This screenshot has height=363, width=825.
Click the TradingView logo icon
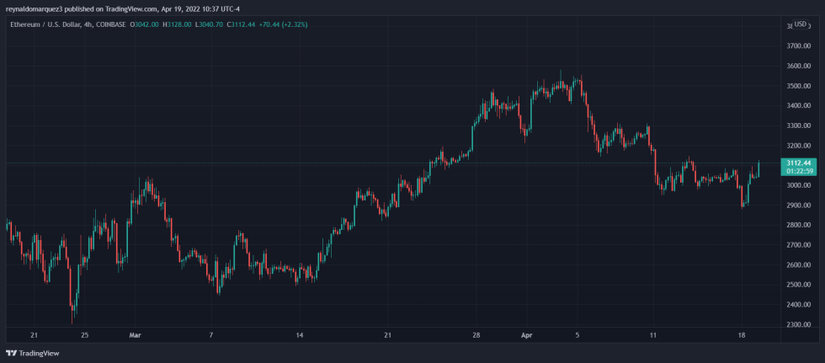(x=11, y=355)
